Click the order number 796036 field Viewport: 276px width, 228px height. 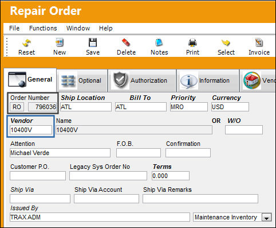click(42, 107)
